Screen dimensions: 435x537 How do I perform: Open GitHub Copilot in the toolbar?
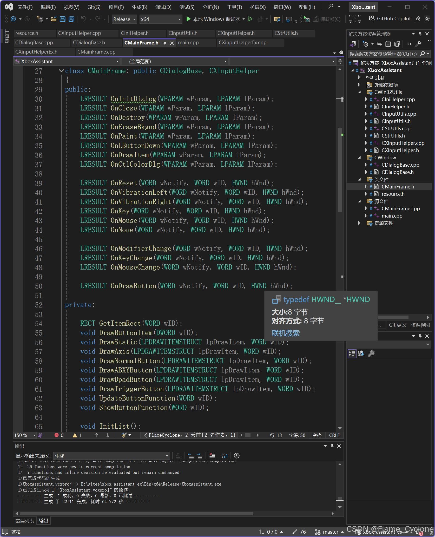click(390, 19)
